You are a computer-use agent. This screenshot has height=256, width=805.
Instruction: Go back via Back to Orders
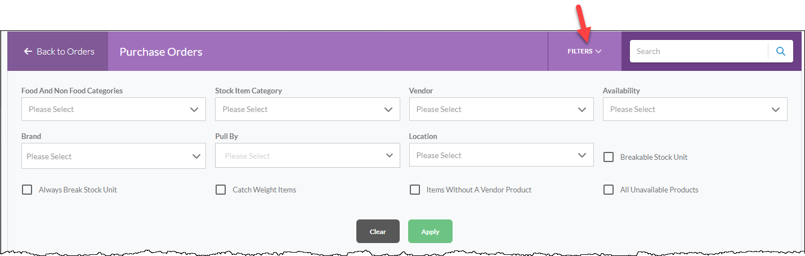tap(58, 51)
